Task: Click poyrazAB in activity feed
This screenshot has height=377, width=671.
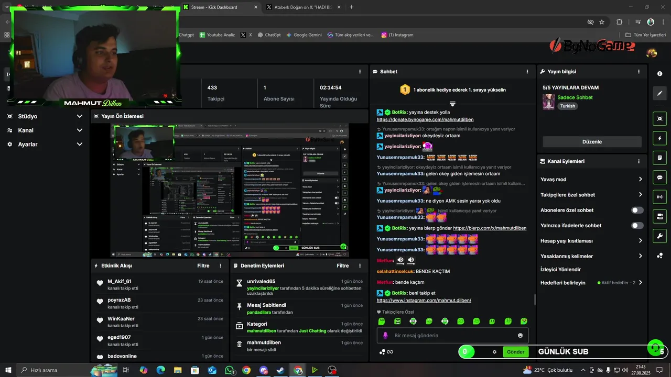Action: pyautogui.click(x=119, y=300)
